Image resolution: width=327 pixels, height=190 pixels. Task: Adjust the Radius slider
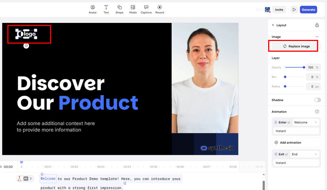[294, 87]
